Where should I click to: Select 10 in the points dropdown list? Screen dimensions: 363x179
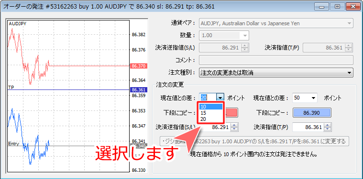coord(211,107)
